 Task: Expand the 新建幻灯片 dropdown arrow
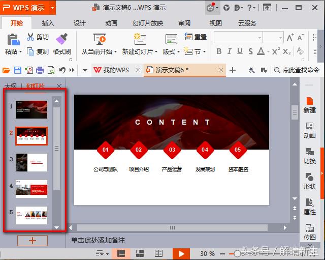pos(156,51)
